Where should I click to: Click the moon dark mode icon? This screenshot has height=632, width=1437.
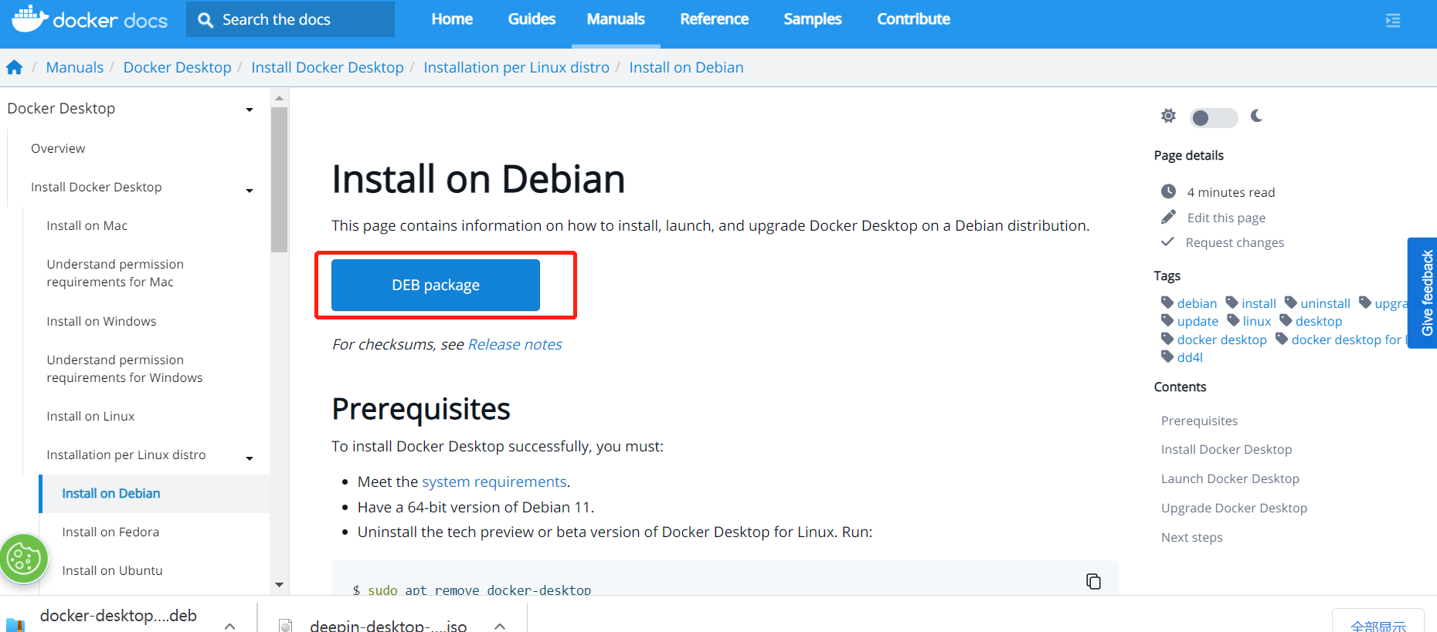(1257, 117)
